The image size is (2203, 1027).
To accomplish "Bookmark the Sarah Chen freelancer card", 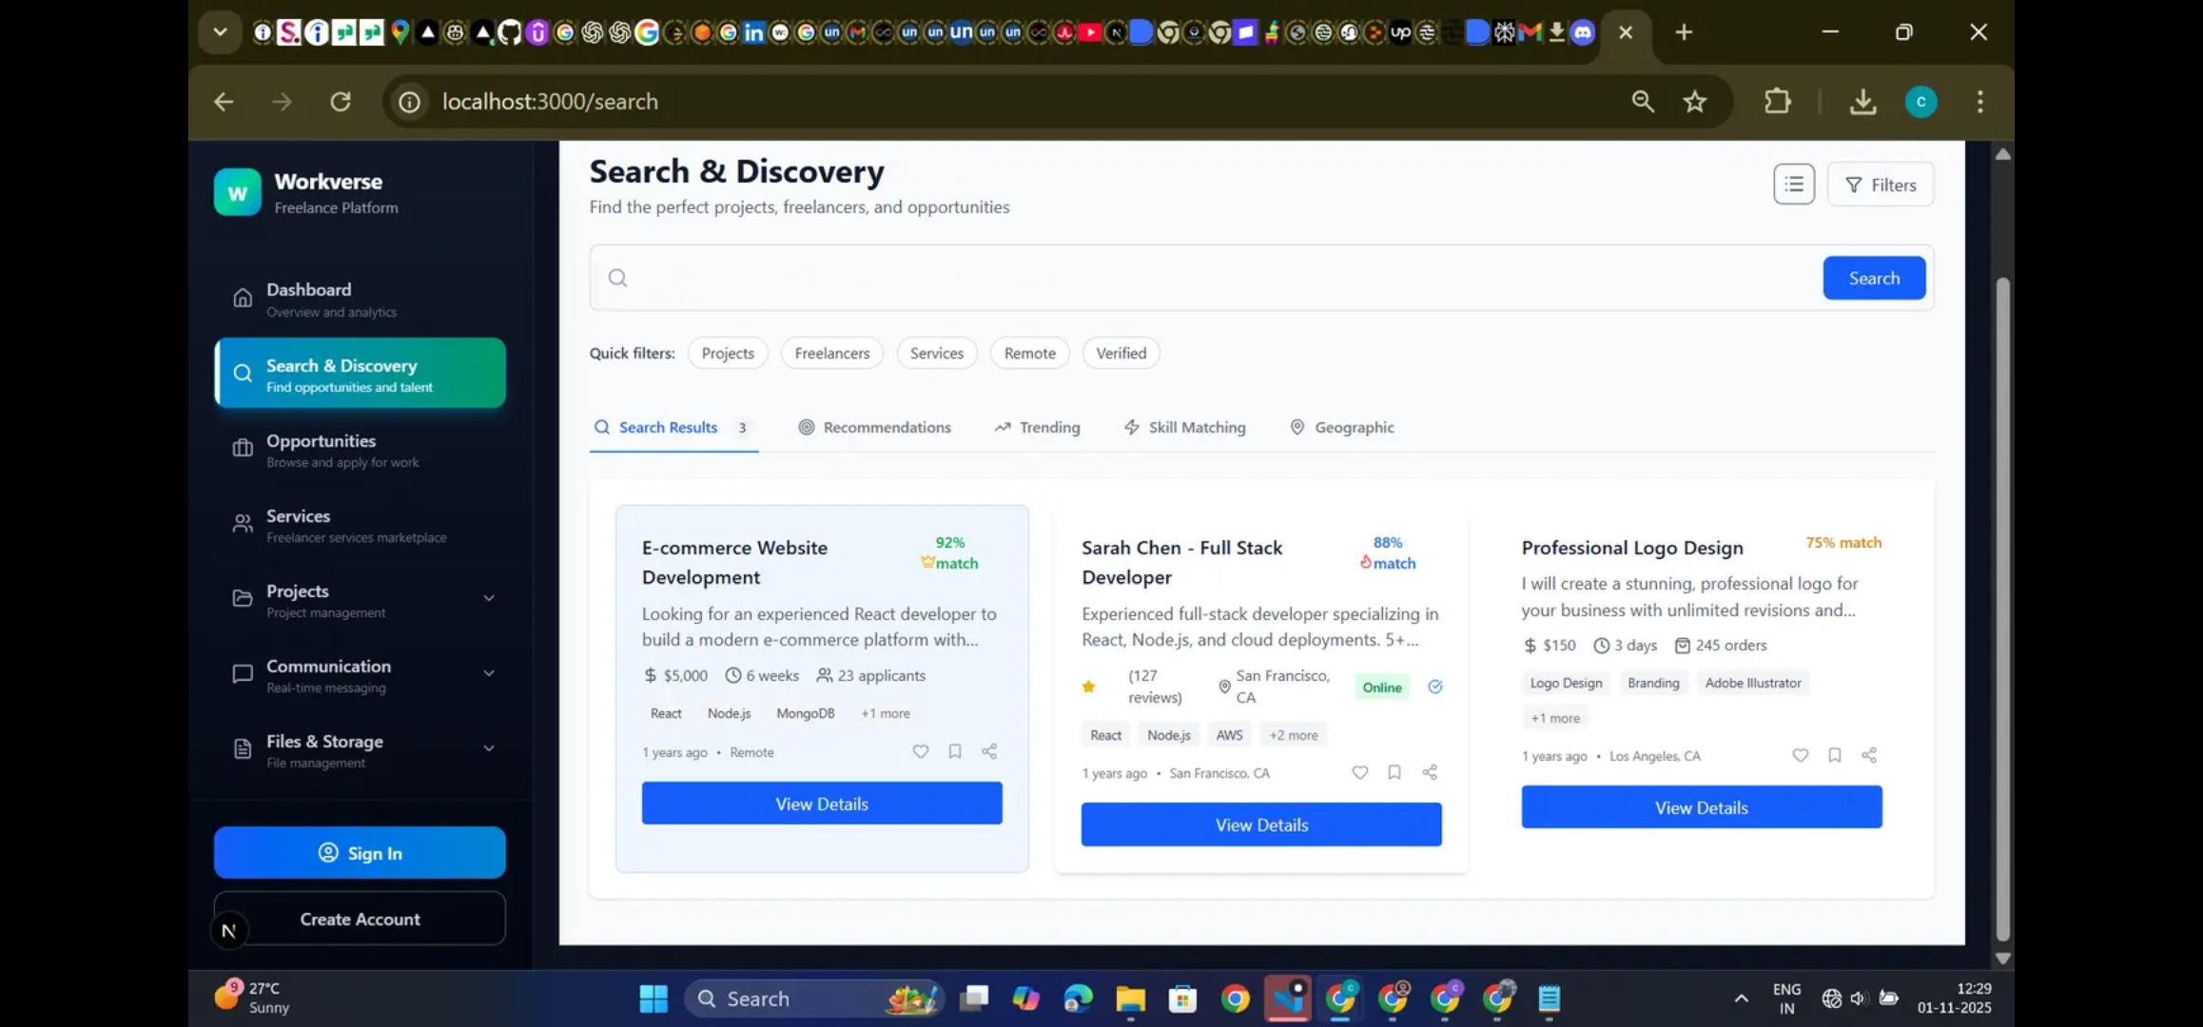I will 1394,772.
